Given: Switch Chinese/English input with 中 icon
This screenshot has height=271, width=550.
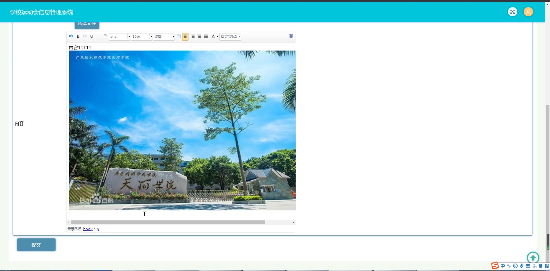Looking at the screenshot, I should (503, 266).
